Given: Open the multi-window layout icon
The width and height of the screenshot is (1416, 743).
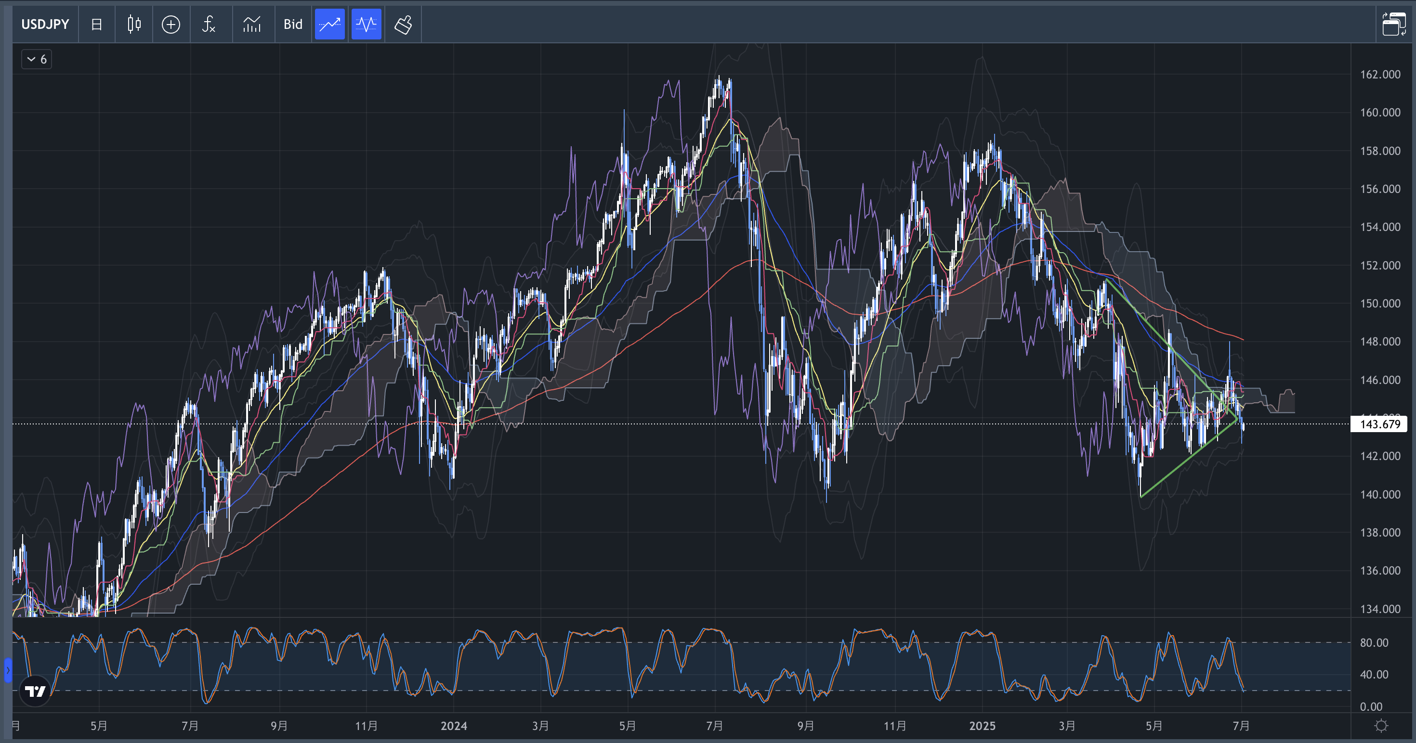Looking at the screenshot, I should pyautogui.click(x=1394, y=24).
